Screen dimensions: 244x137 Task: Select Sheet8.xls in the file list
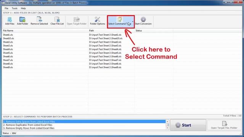pyautogui.click(x=8, y=64)
